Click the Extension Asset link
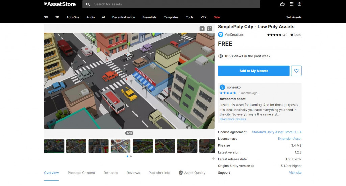The image size is (346, 186). [x=290, y=139]
